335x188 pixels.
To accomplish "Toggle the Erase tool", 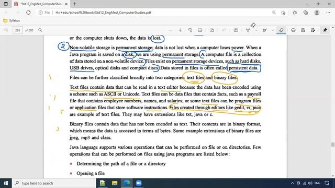I will click(281, 30).
